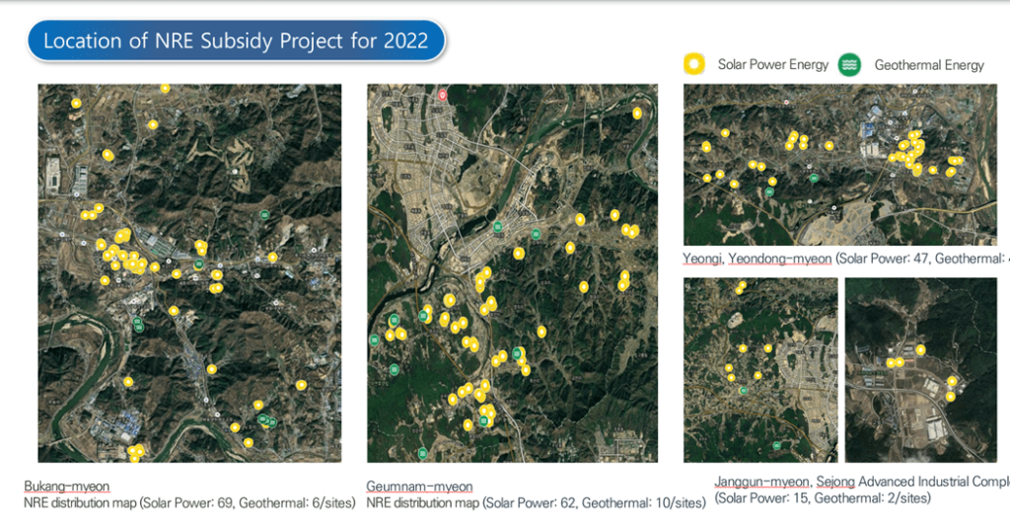Click the top-right solar marker on Geumnam-myeon map
Viewport: 1010px width, 524px height.
pos(637,113)
